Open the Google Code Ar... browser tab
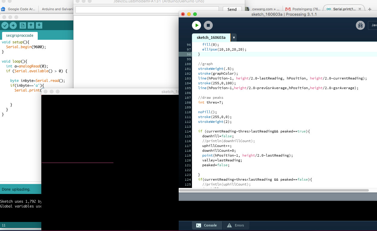377x231 pixels. [19, 9]
